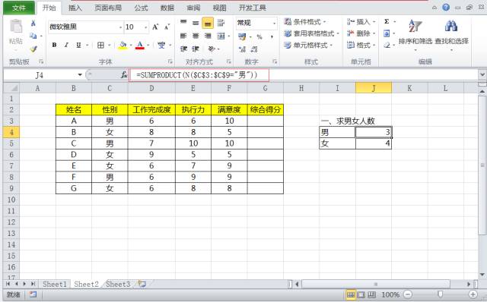Open the number format 常规 dropdown
Viewport: 487px width, 302px height.
(274, 23)
